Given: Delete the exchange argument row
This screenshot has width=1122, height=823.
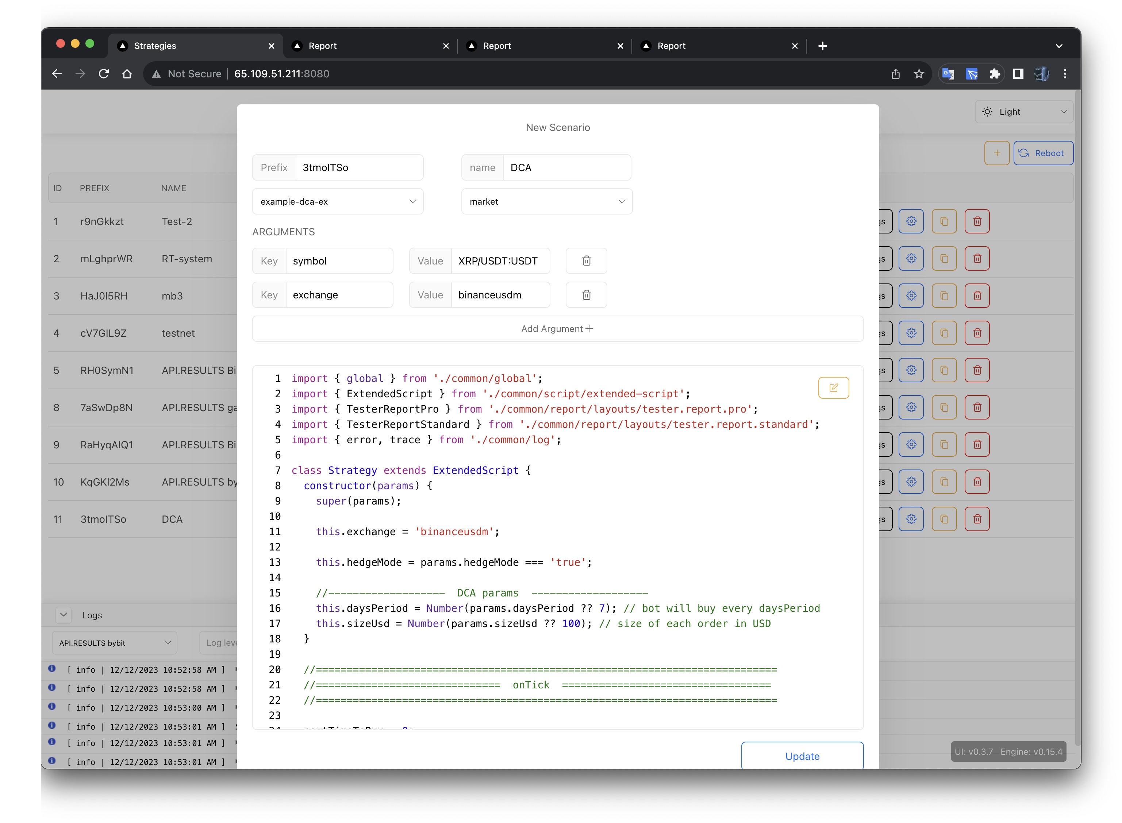Looking at the screenshot, I should pos(586,295).
